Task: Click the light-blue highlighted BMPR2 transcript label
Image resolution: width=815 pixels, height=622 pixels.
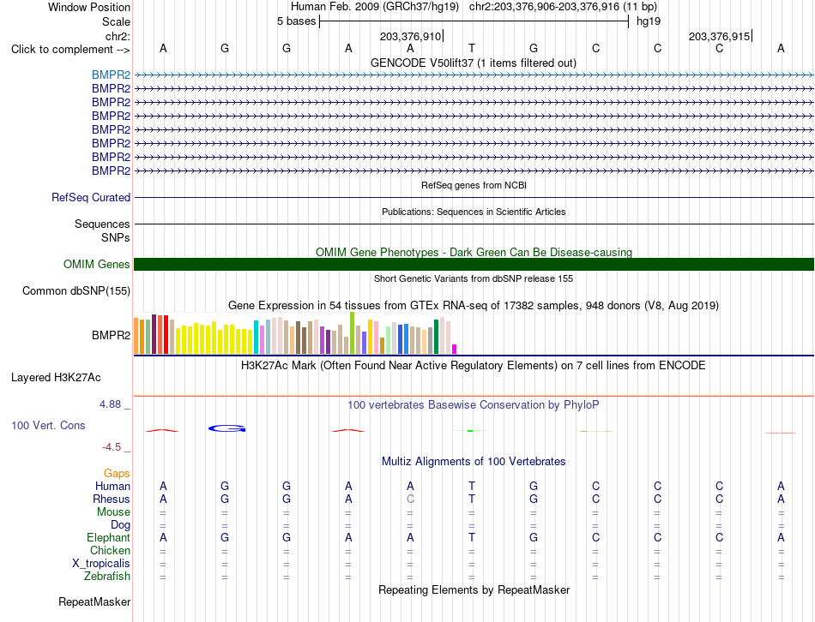Action: [x=111, y=75]
